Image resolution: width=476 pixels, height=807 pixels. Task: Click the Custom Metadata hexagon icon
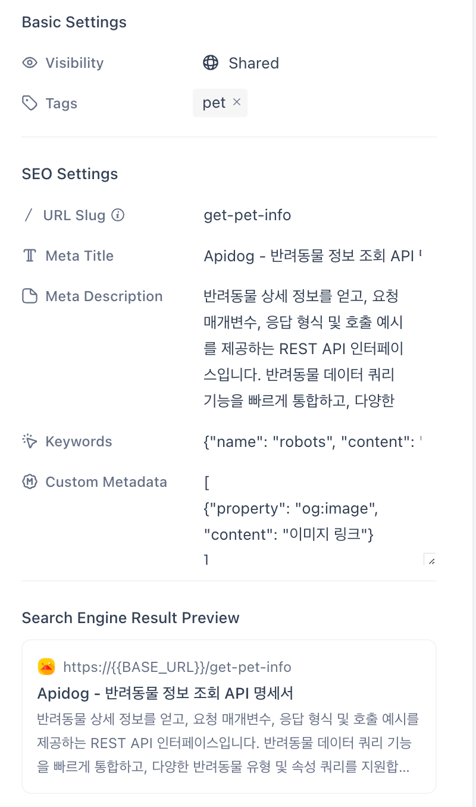click(30, 482)
